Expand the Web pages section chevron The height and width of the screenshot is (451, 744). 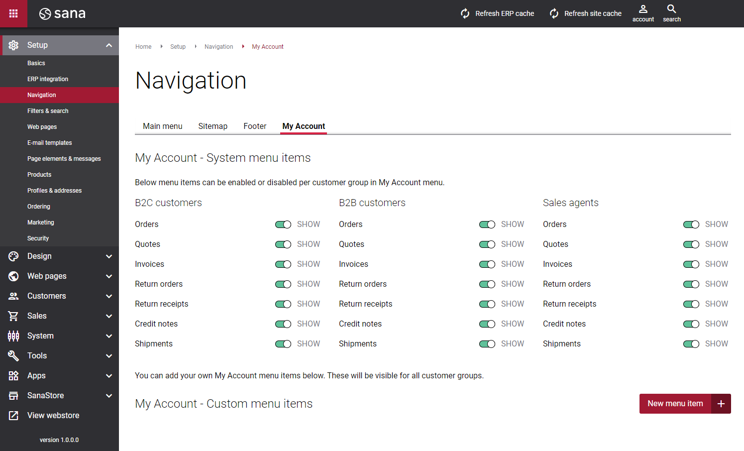pyautogui.click(x=109, y=276)
